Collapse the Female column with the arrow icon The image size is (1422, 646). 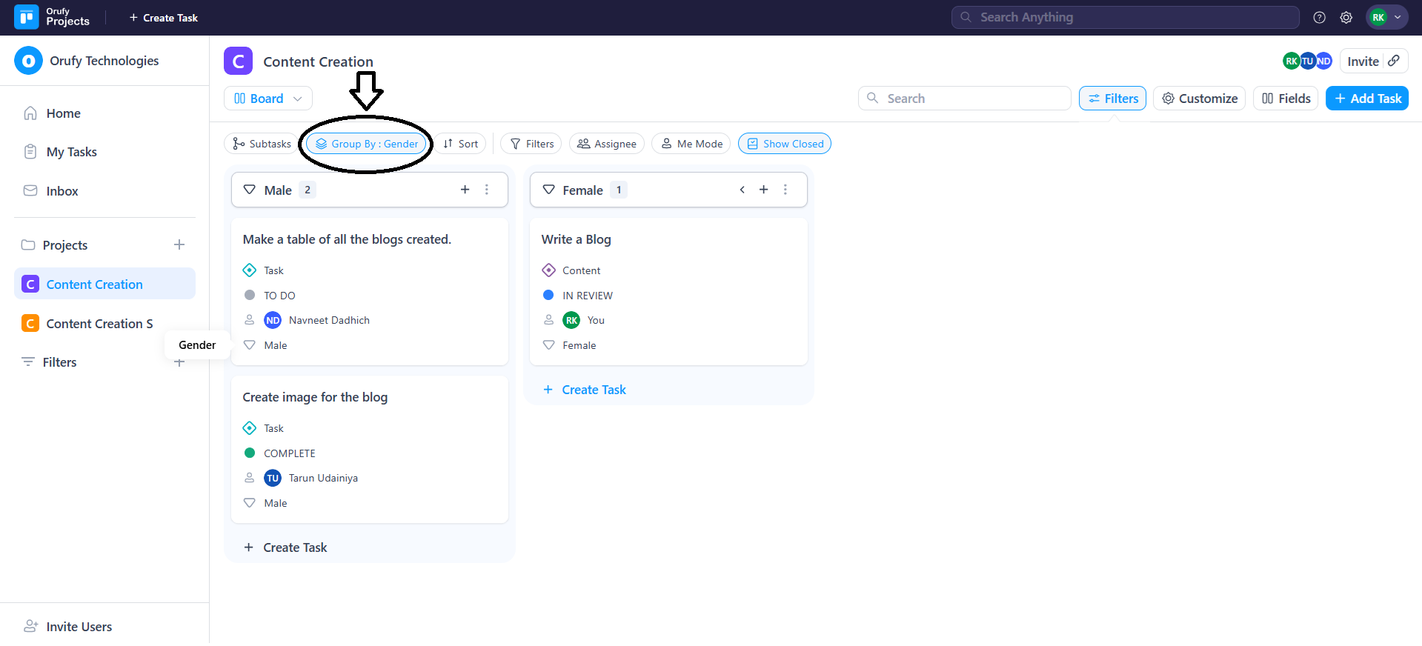742,190
